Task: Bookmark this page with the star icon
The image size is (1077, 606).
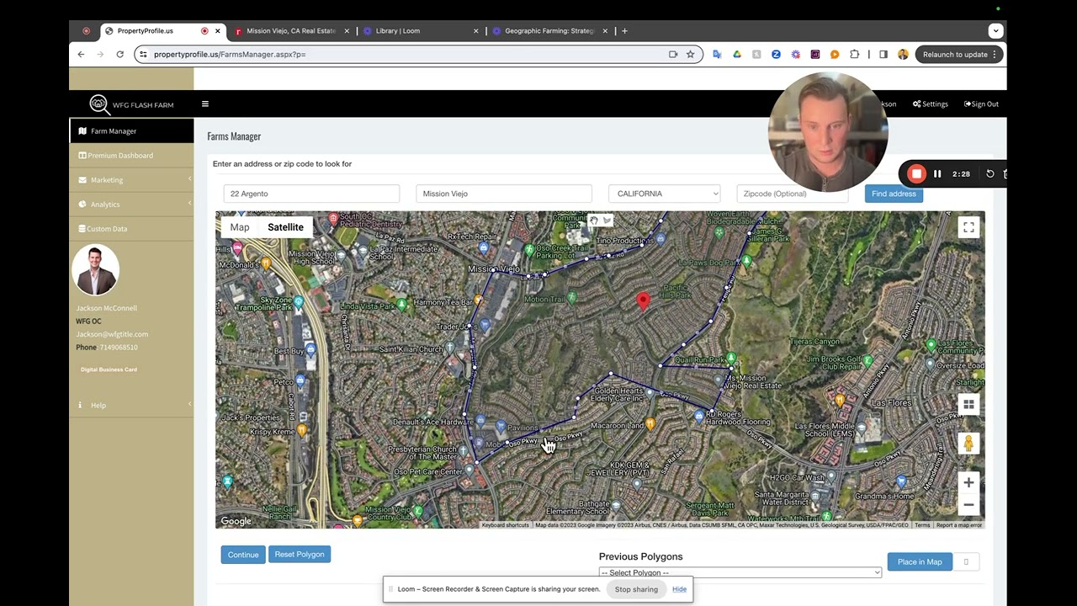Action: point(690,54)
